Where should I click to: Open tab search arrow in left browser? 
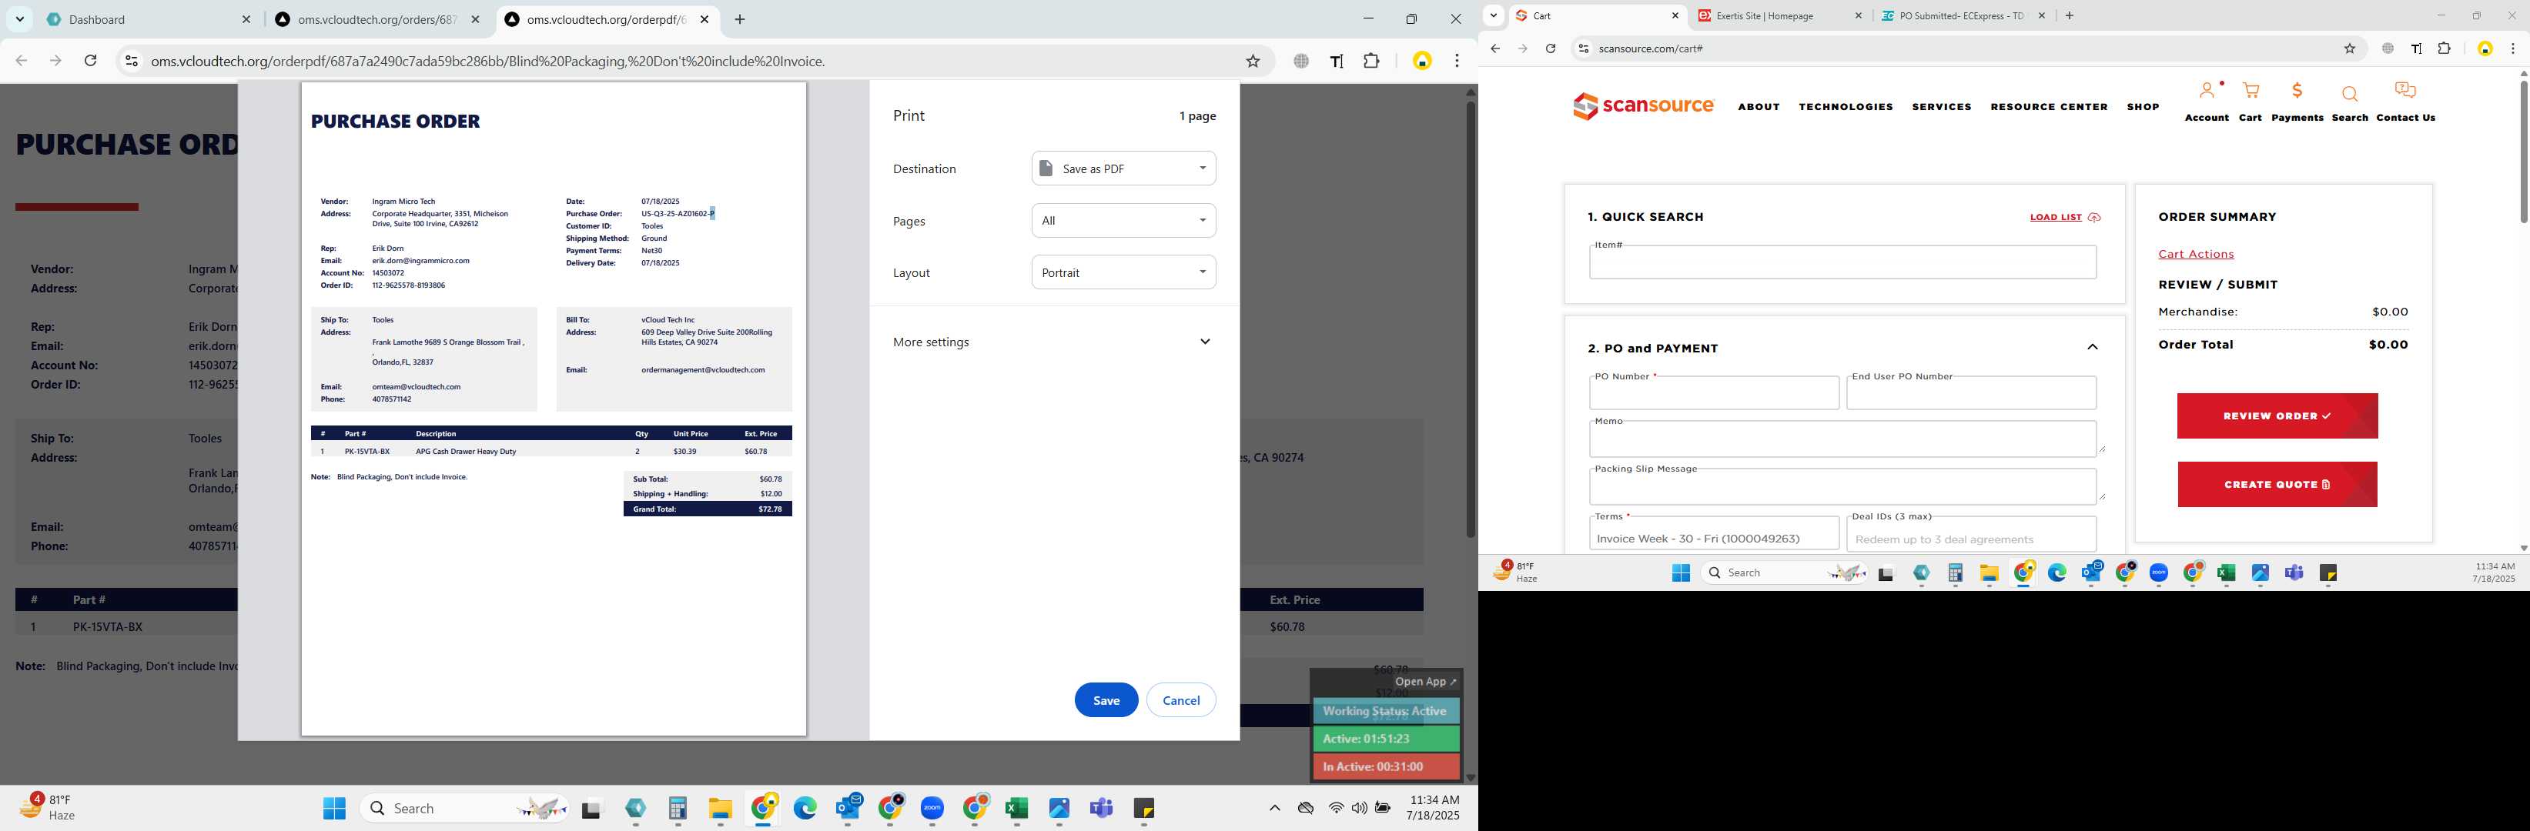click(20, 20)
